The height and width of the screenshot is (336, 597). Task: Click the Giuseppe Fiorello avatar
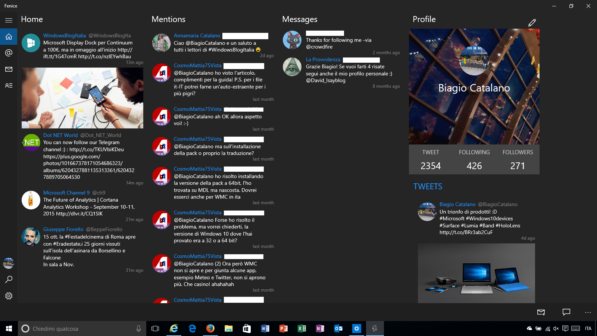(x=31, y=237)
